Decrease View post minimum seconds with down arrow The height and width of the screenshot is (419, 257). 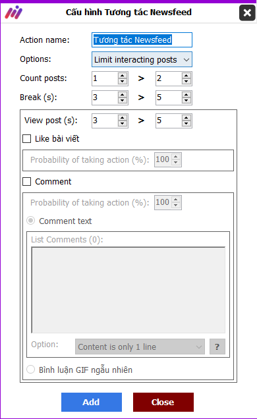[x=123, y=124]
